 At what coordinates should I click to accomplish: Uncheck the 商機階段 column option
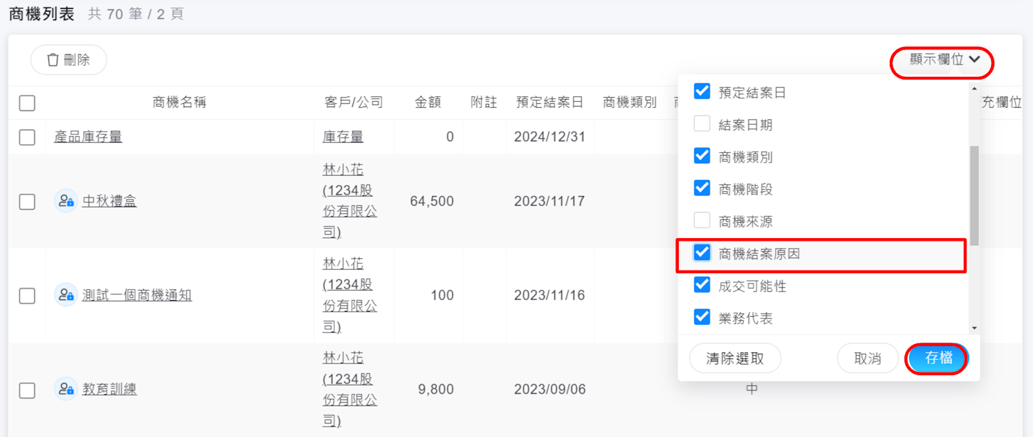point(702,188)
